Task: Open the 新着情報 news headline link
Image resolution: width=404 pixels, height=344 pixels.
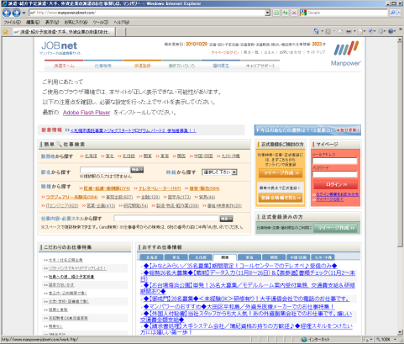Action: [x=133, y=130]
